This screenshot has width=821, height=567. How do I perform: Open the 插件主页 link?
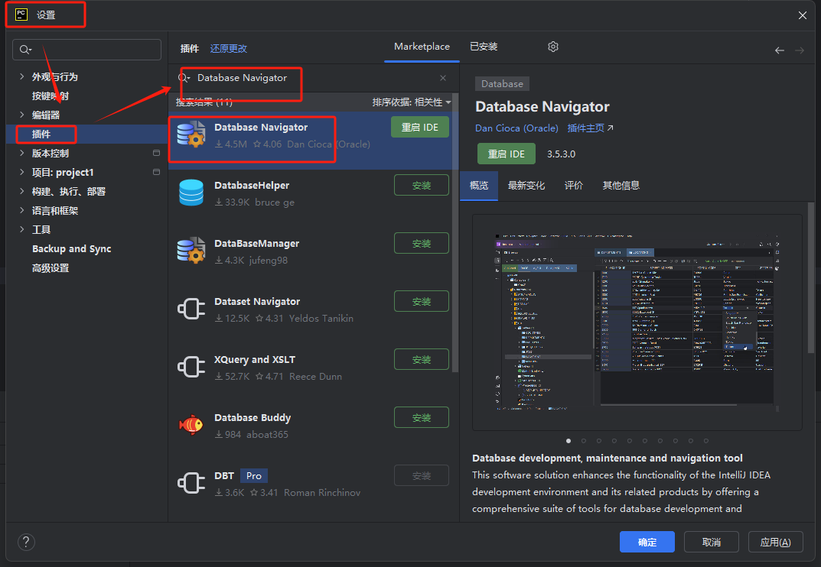(x=590, y=128)
